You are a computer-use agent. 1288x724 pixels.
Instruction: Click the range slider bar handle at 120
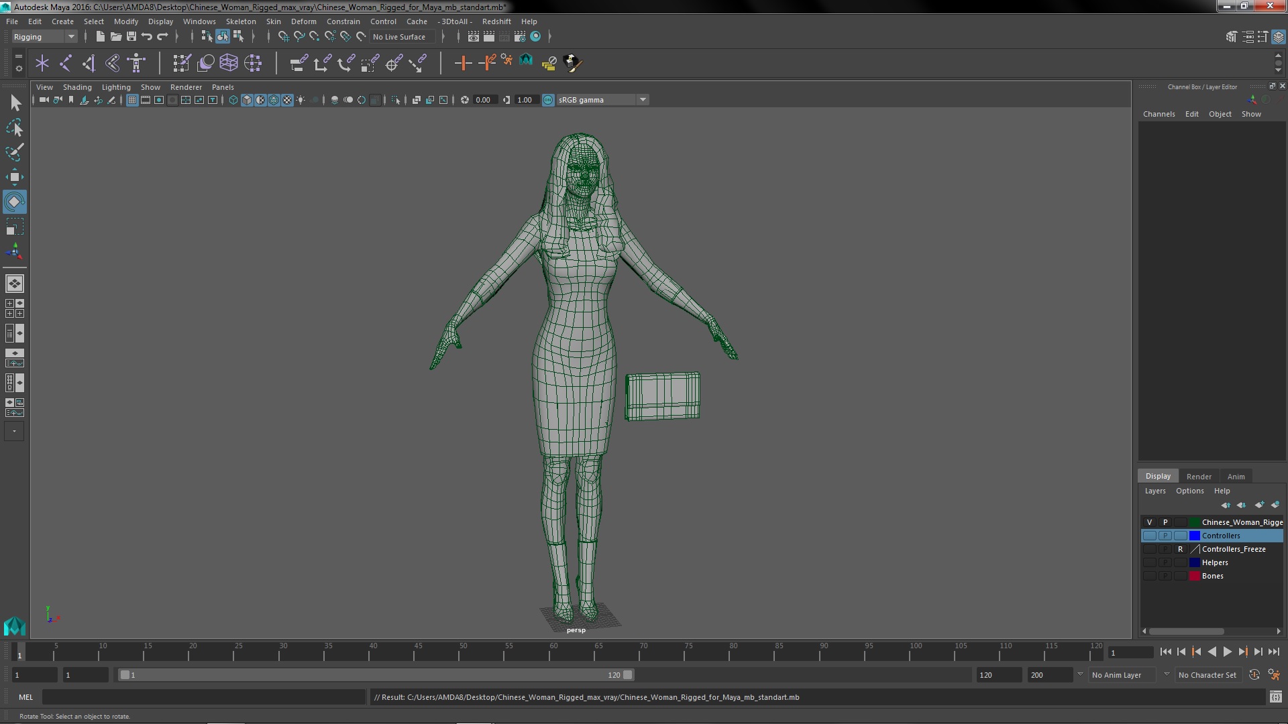(x=628, y=675)
